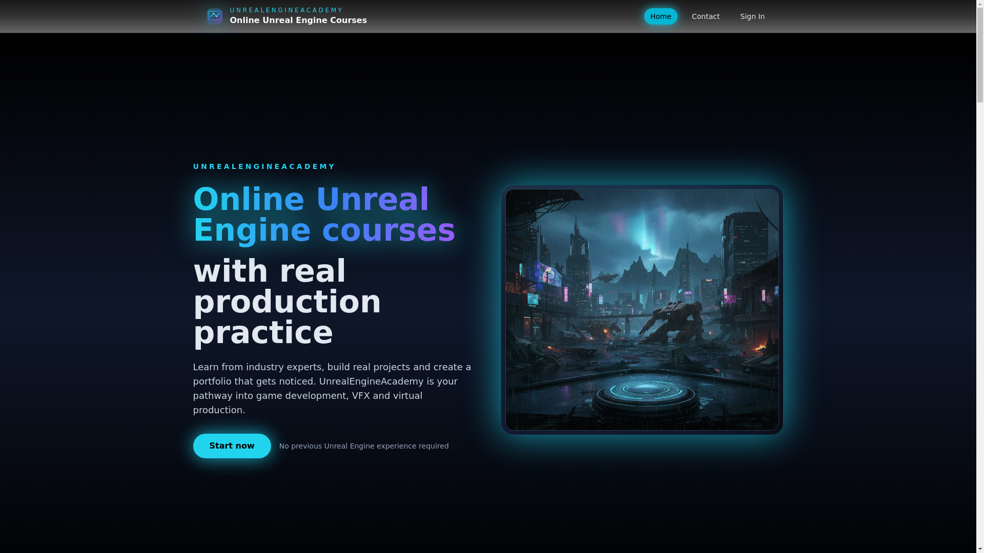
Task: Click the 'with real production practice' heading
Action: (x=287, y=302)
